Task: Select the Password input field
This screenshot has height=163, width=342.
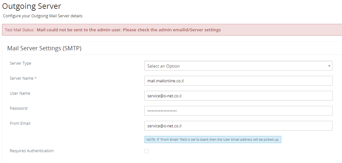Action: [x=238, y=111]
